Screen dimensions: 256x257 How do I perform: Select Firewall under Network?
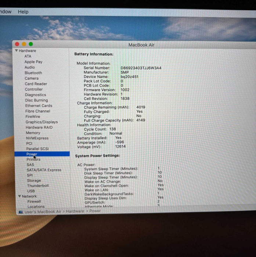pyautogui.click(x=34, y=201)
